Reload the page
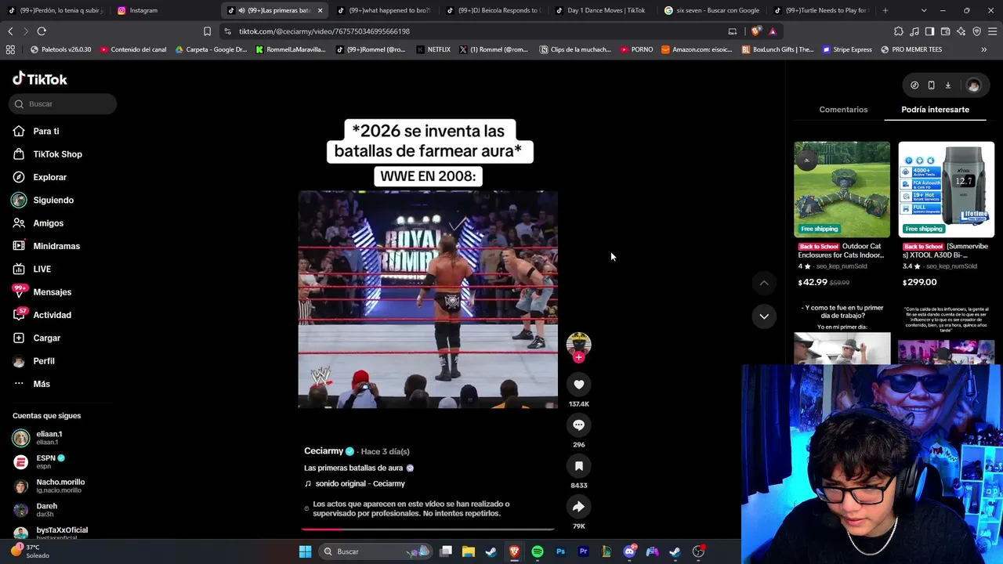The height and width of the screenshot is (564, 1003). (42, 31)
